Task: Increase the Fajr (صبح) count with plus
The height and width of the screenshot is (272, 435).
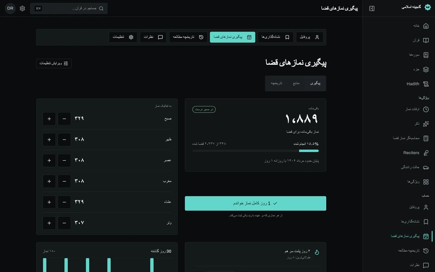Action: click(49, 119)
